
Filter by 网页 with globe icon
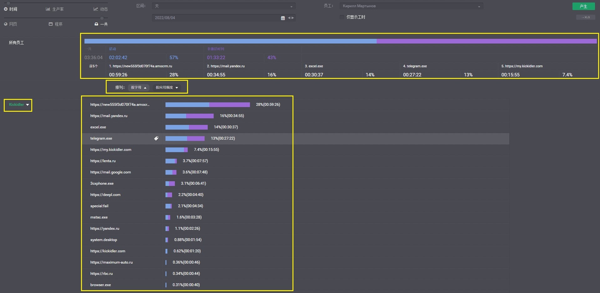[10, 24]
